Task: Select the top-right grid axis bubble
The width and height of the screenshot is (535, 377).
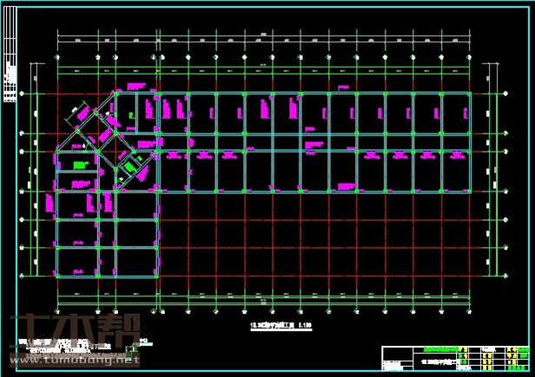Action: point(471,58)
